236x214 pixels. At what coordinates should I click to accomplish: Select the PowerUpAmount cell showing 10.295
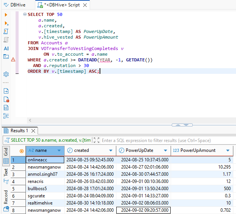tap(202, 167)
